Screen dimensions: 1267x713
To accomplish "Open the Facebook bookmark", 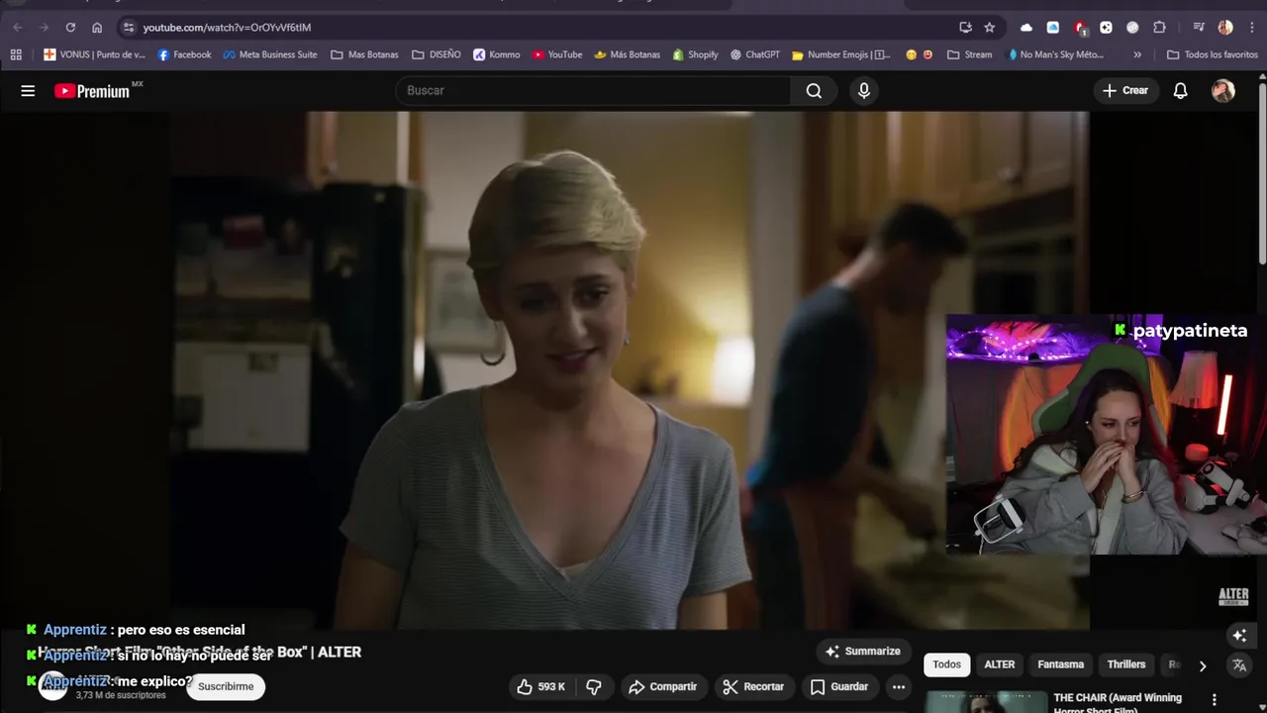I will click(x=184, y=54).
